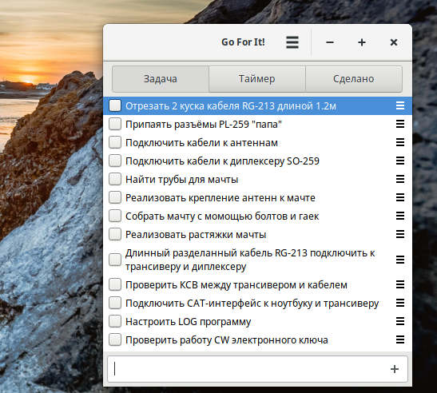The width and height of the screenshot is (437, 393).
Task: Check 'Подключить кабели к диплексеру SO-259'
Action: (x=115, y=161)
